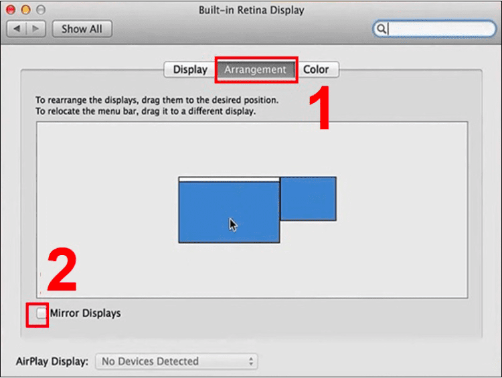
Task: Click the AirPlay dropdown up-down arrows
Action: click(x=251, y=361)
